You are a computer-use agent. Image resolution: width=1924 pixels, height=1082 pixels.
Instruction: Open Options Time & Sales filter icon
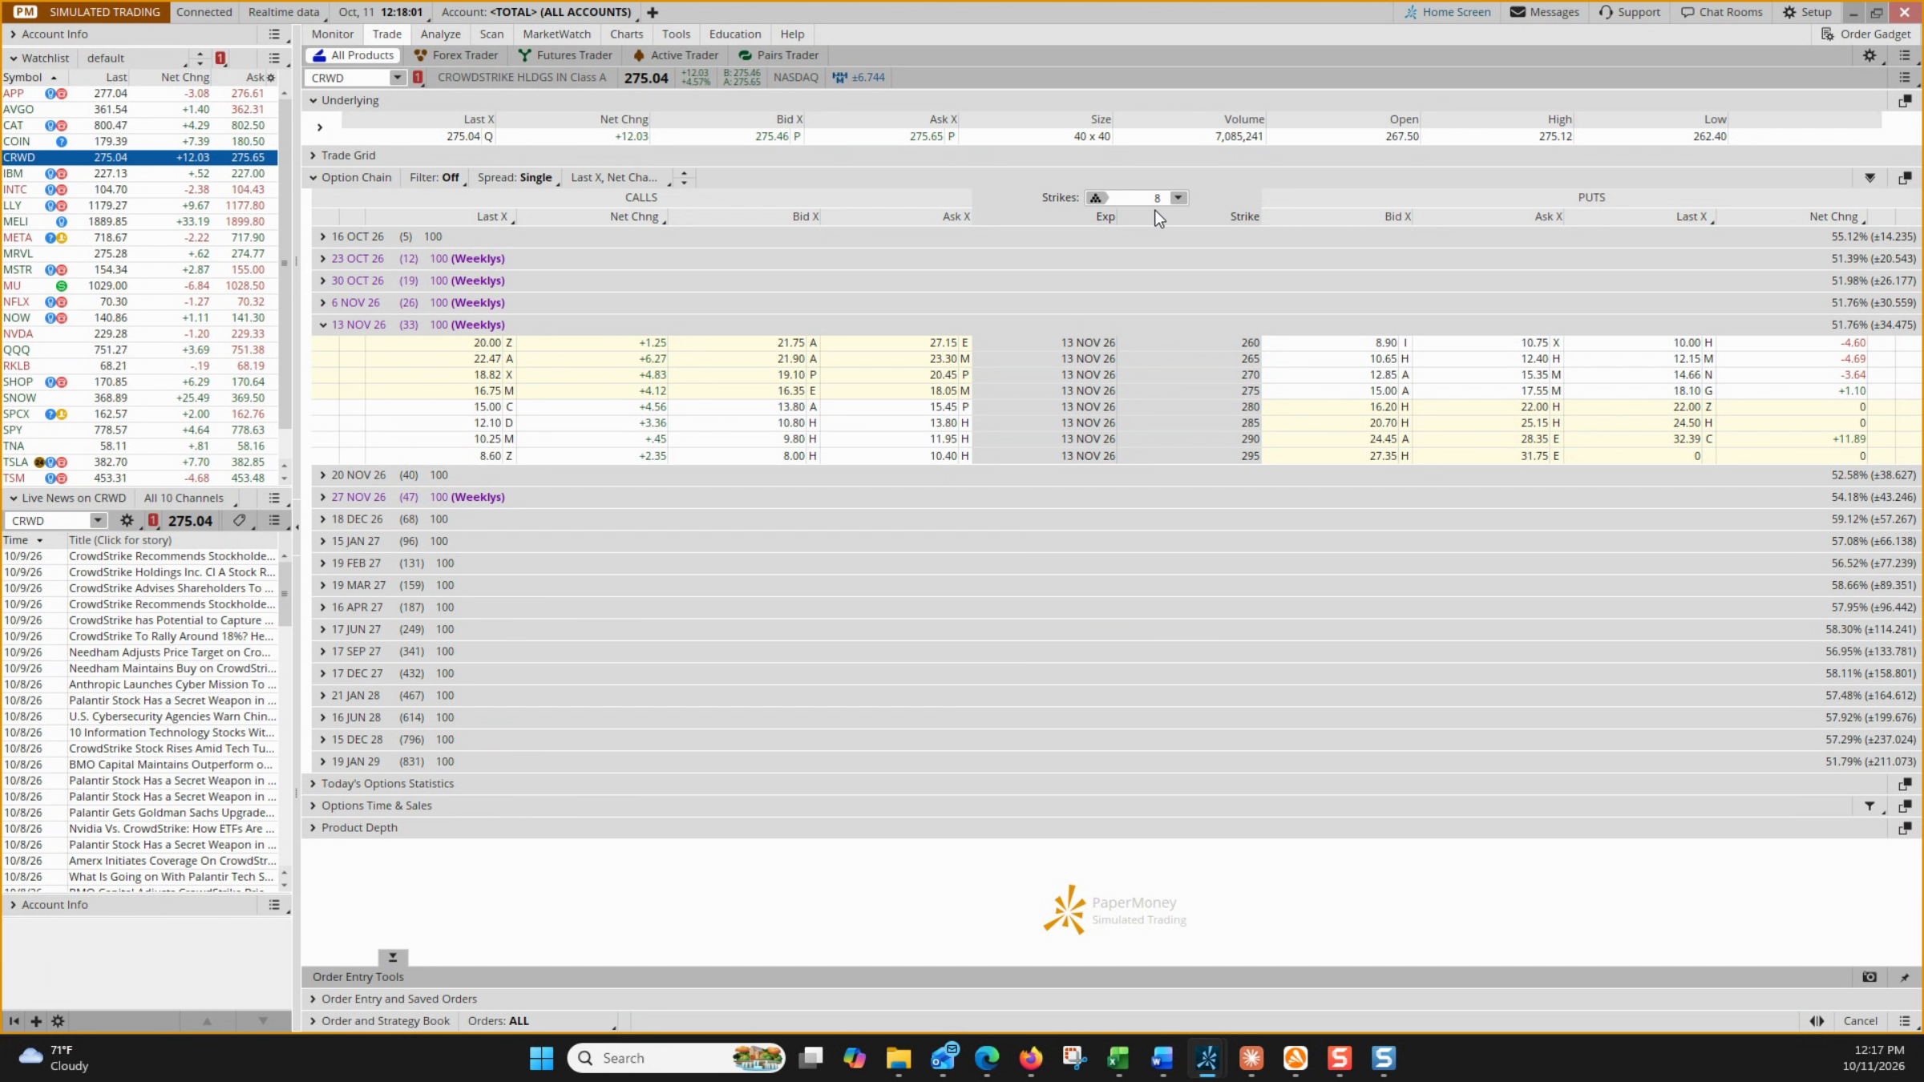click(x=1869, y=805)
